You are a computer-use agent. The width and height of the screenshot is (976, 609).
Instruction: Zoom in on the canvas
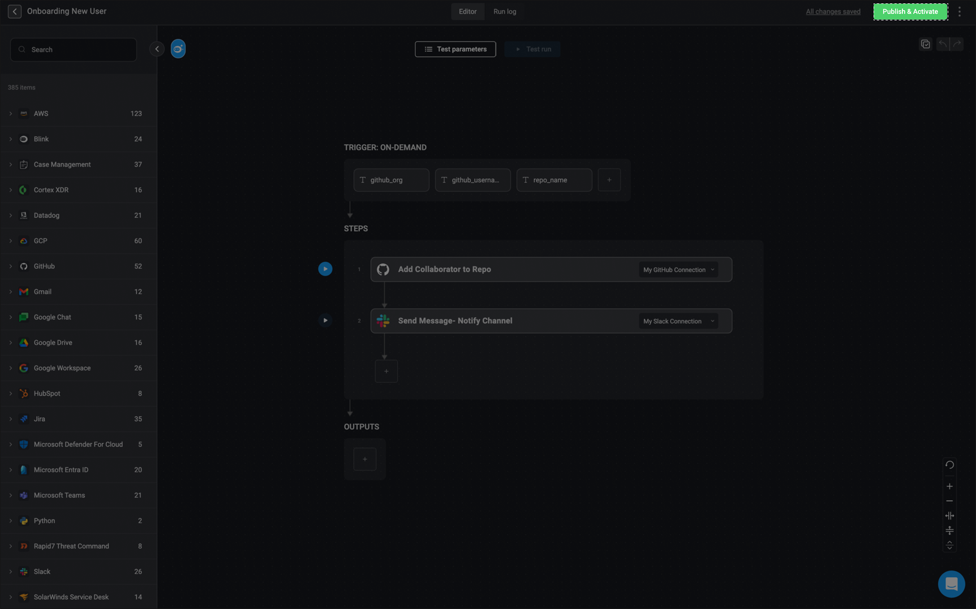[949, 486]
